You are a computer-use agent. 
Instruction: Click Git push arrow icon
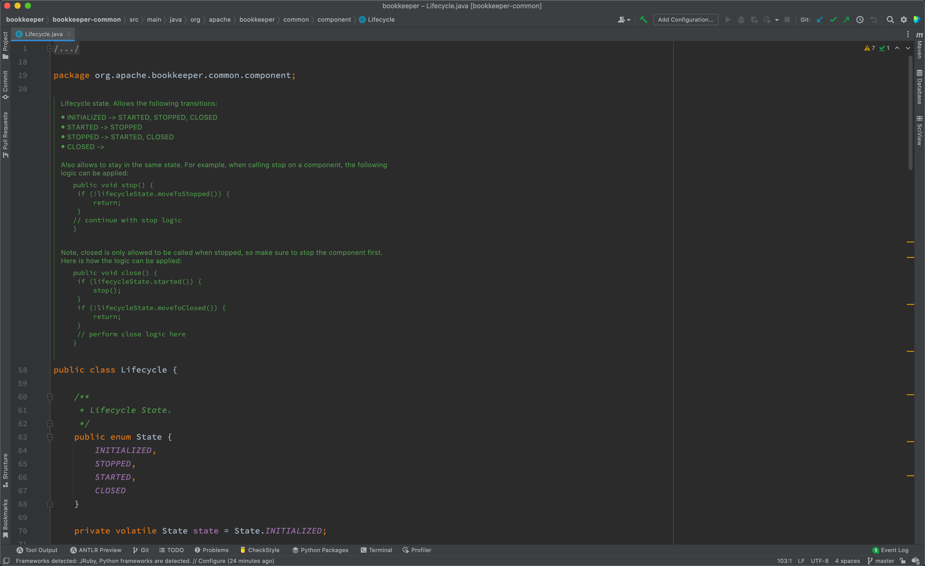846,20
